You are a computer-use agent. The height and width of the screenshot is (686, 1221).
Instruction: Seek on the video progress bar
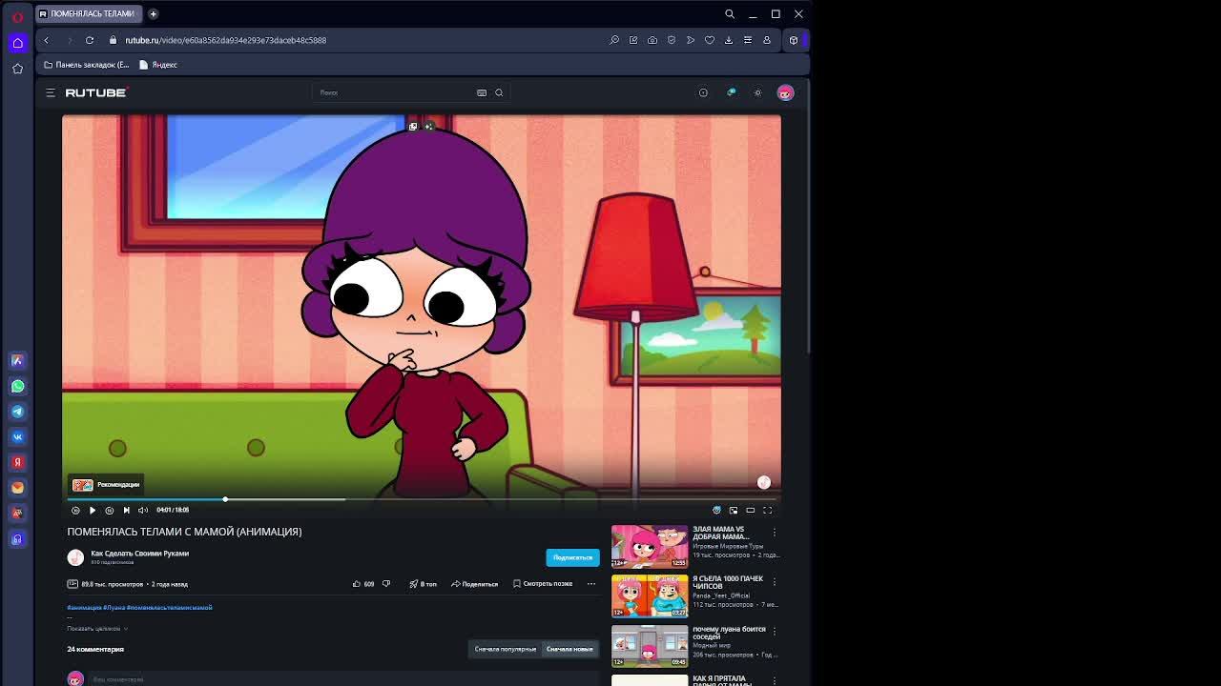click(421, 499)
